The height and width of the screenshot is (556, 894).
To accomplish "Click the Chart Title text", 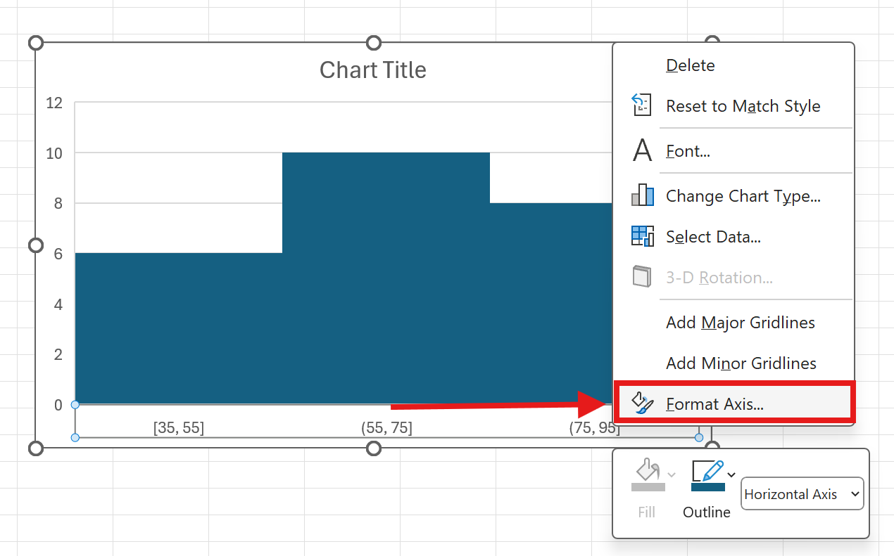I will click(372, 70).
